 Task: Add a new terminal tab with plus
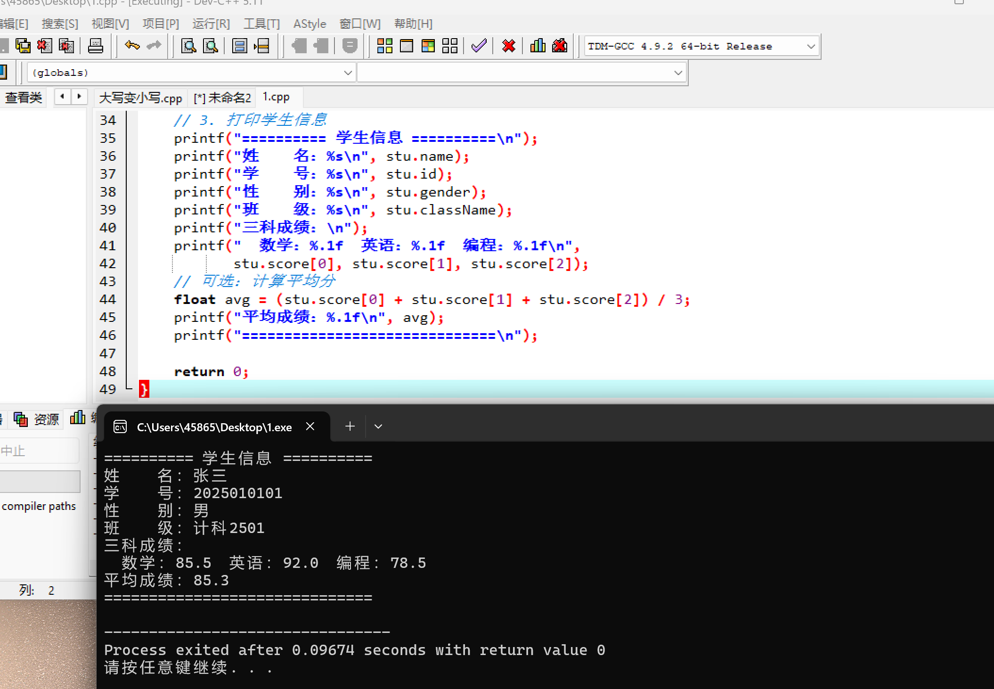[350, 427]
